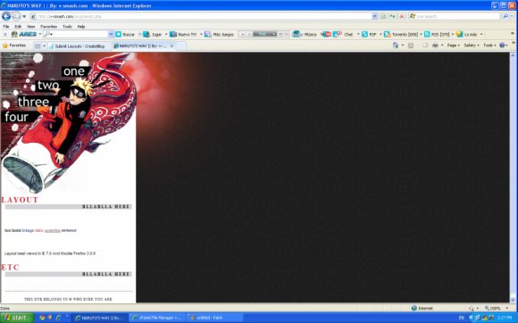Open the tab list dropdown arrow
Image resolution: width=518 pixels, height=323 pixels.
[x=45, y=46]
